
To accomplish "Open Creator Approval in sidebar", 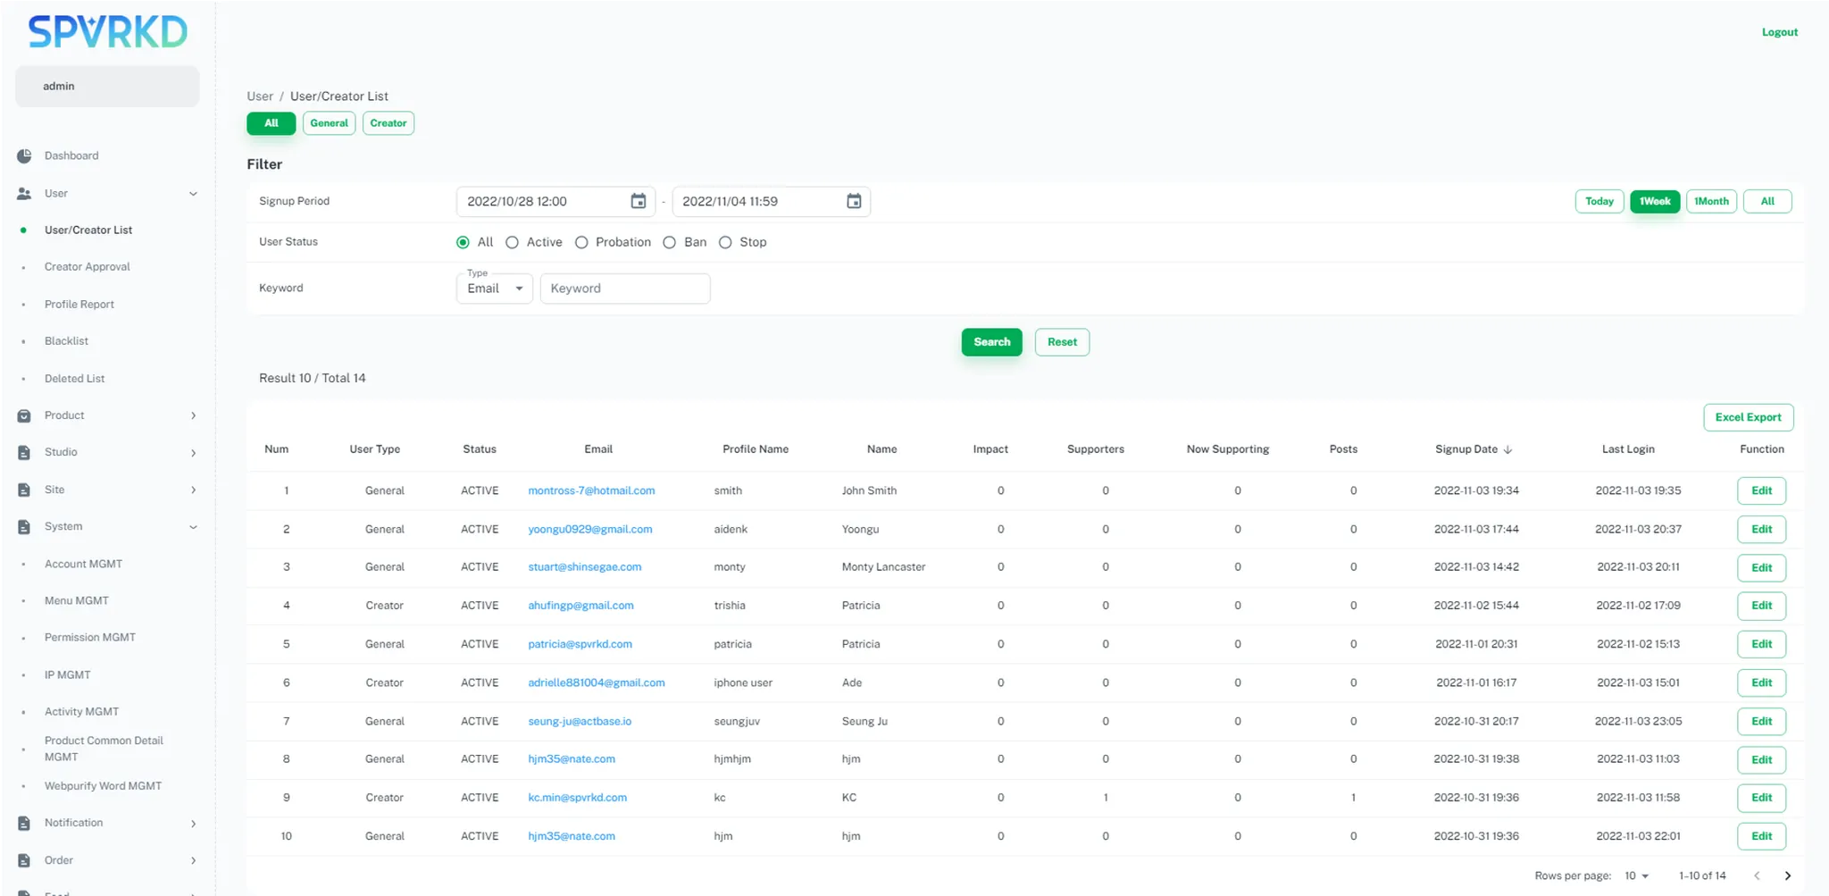I will click(x=88, y=267).
